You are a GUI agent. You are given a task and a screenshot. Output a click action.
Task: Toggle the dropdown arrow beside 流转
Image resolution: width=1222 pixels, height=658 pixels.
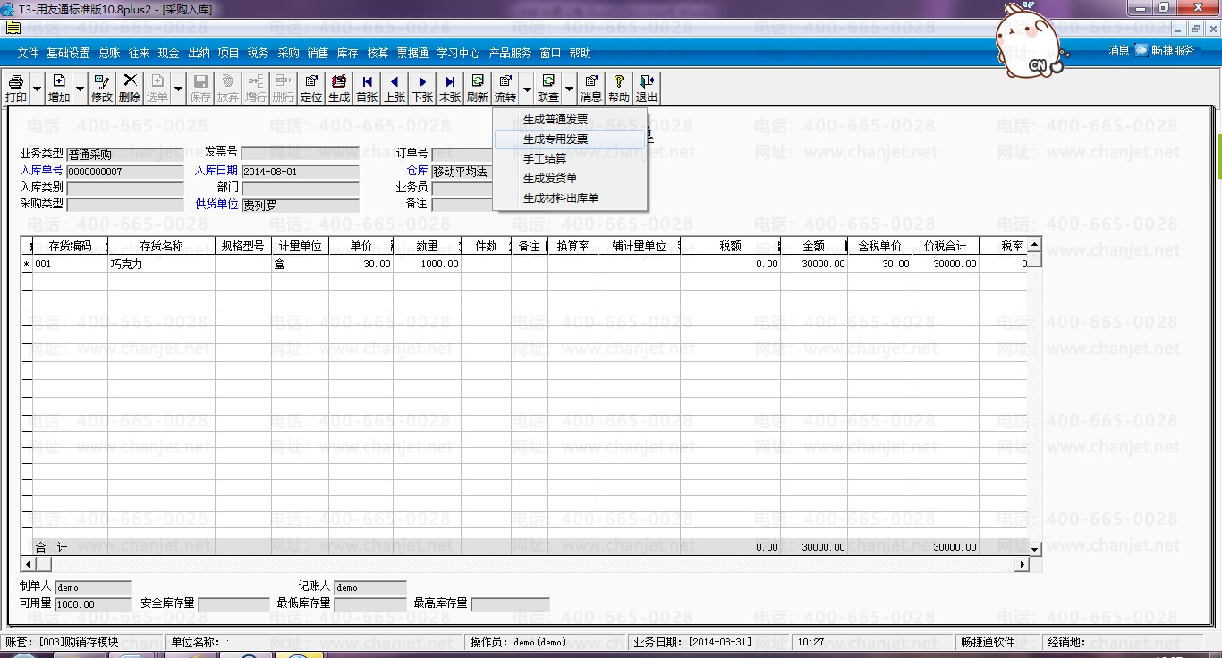tap(526, 89)
